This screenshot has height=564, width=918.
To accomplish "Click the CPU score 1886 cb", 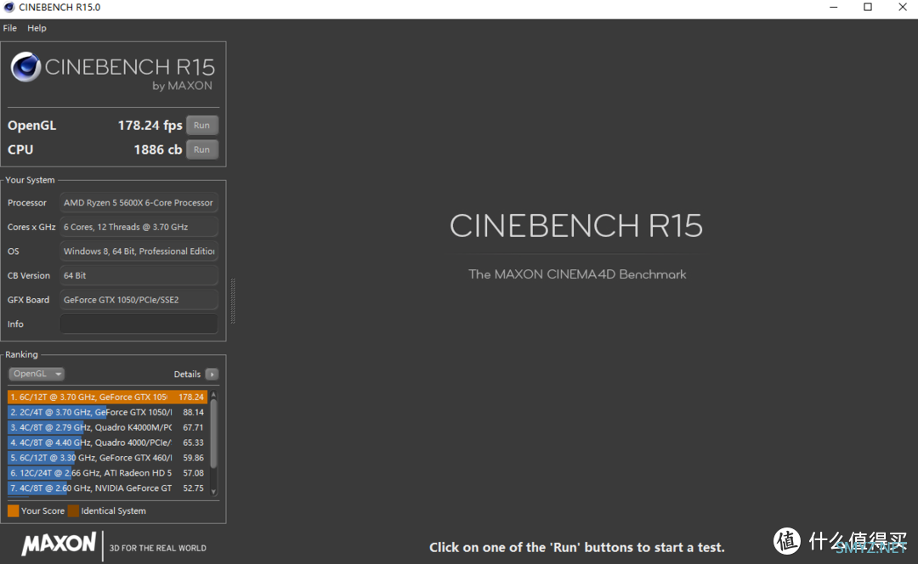I will [158, 149].
